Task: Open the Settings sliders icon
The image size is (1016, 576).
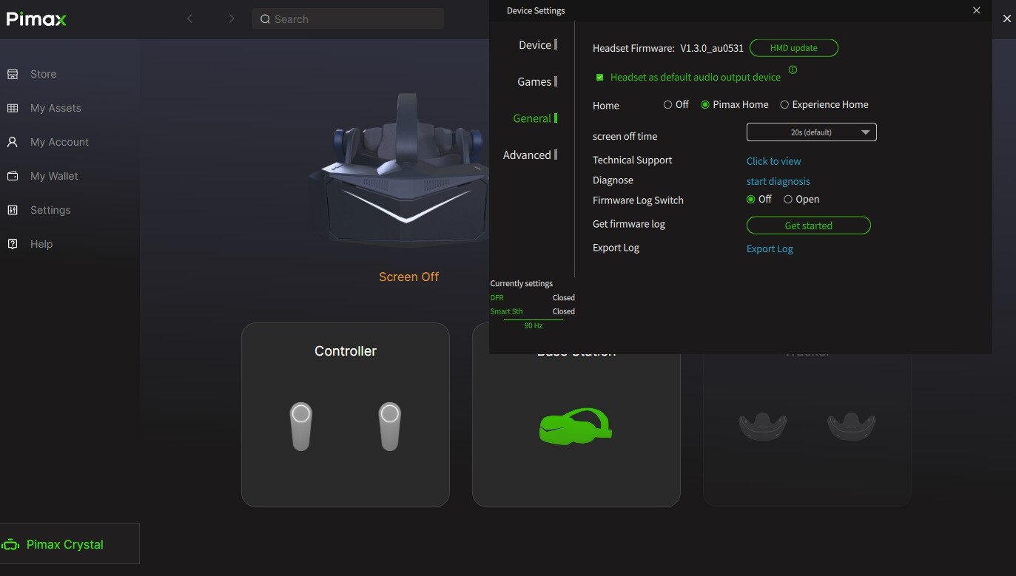Action: tap(13, 210)
